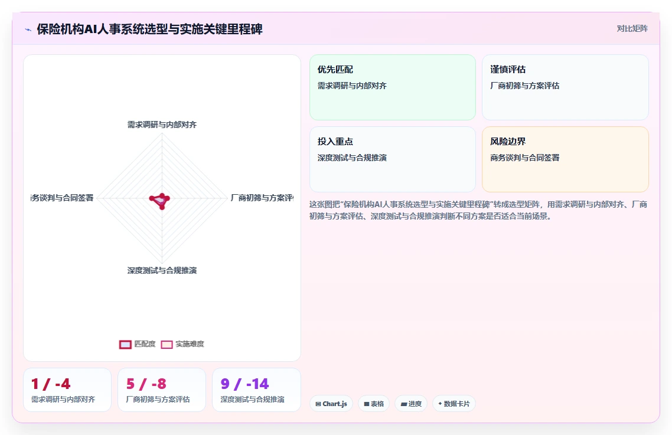
Task: Select the 优先匹配 card
Action: 393,87
